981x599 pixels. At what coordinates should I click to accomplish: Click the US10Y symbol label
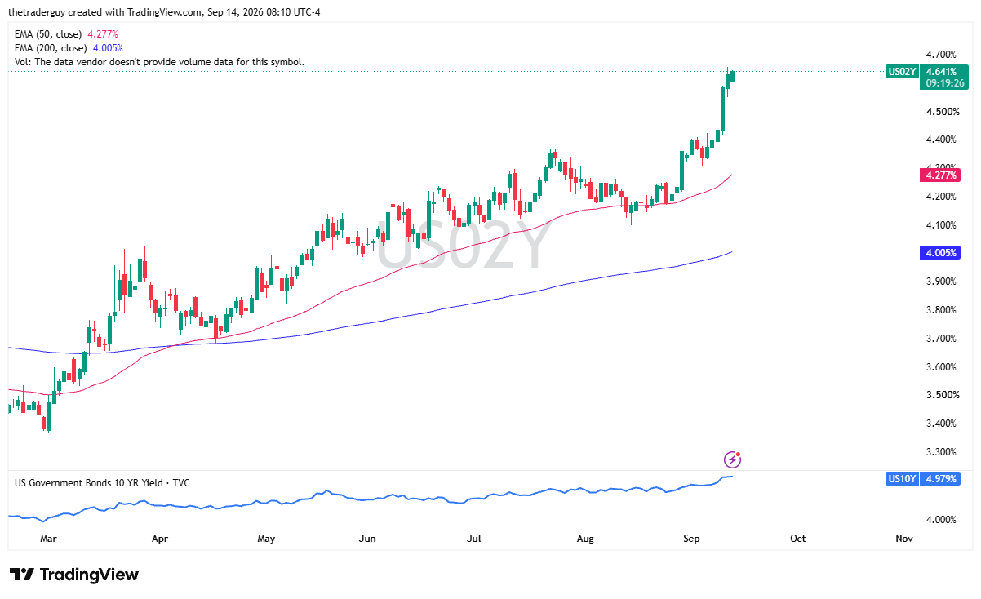coord(902,479)
